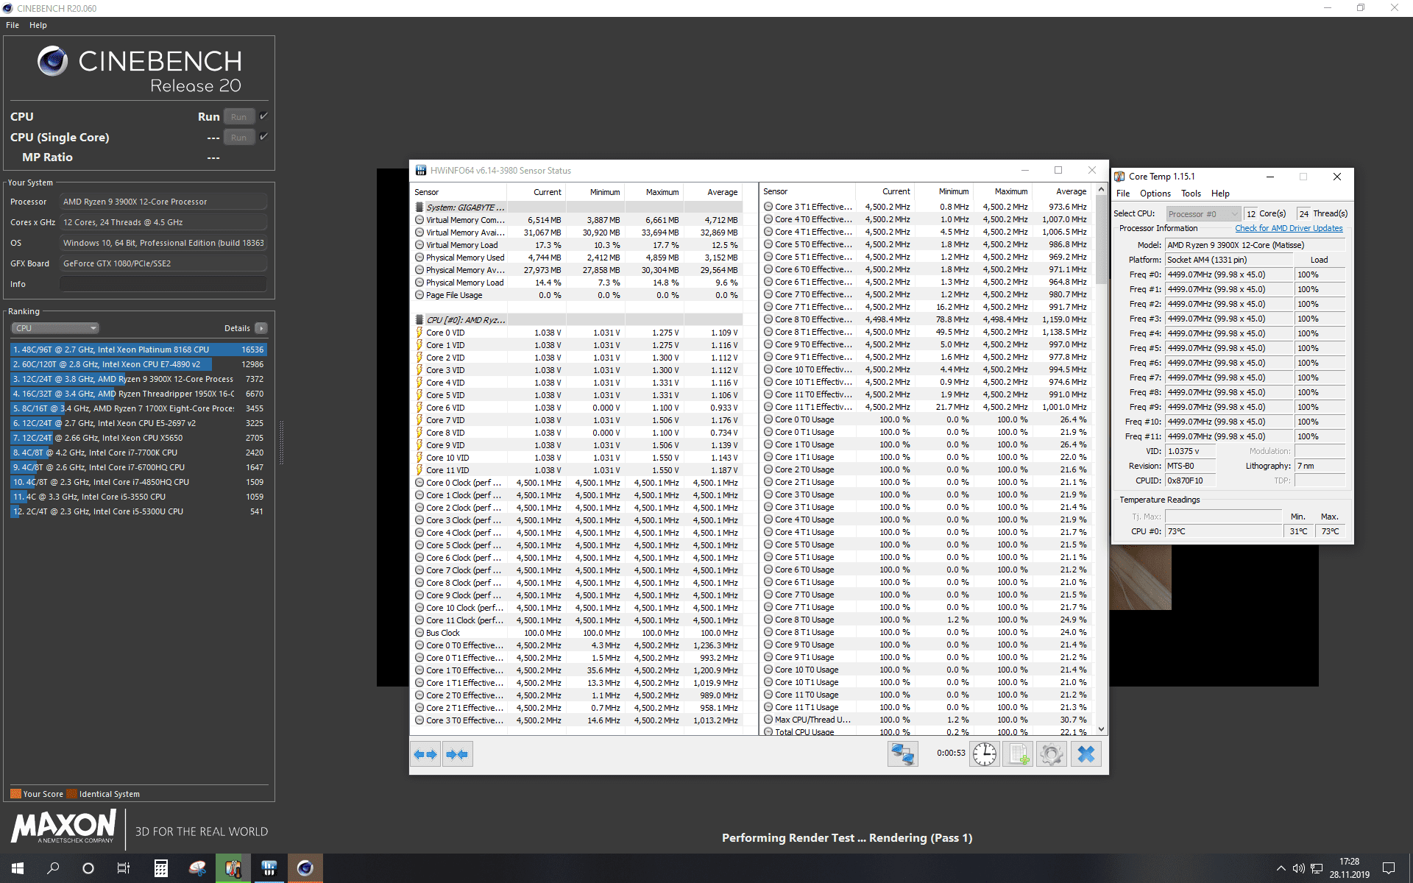Toggle the CPU test checkbox
Image resolution: width=1413 pixels, height=883 pixels.
263,116
